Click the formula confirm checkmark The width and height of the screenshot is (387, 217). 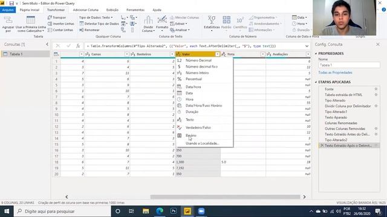[68, 46]
